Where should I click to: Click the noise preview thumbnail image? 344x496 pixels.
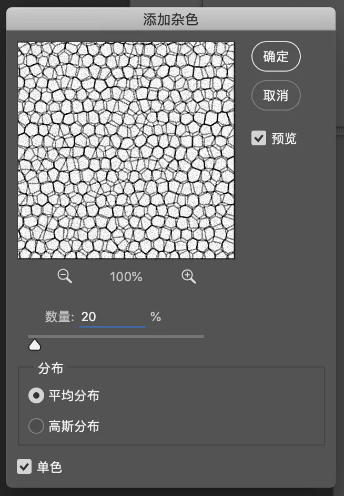[x=126, y=150]
